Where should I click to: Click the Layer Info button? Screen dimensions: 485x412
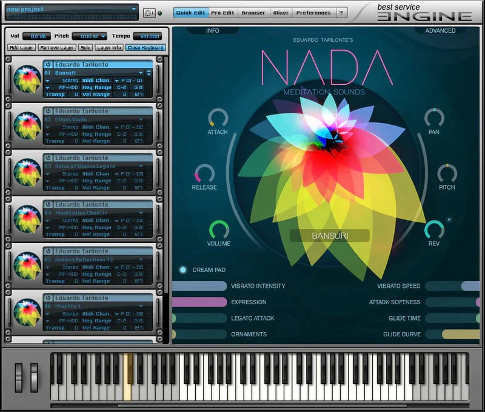109,48
